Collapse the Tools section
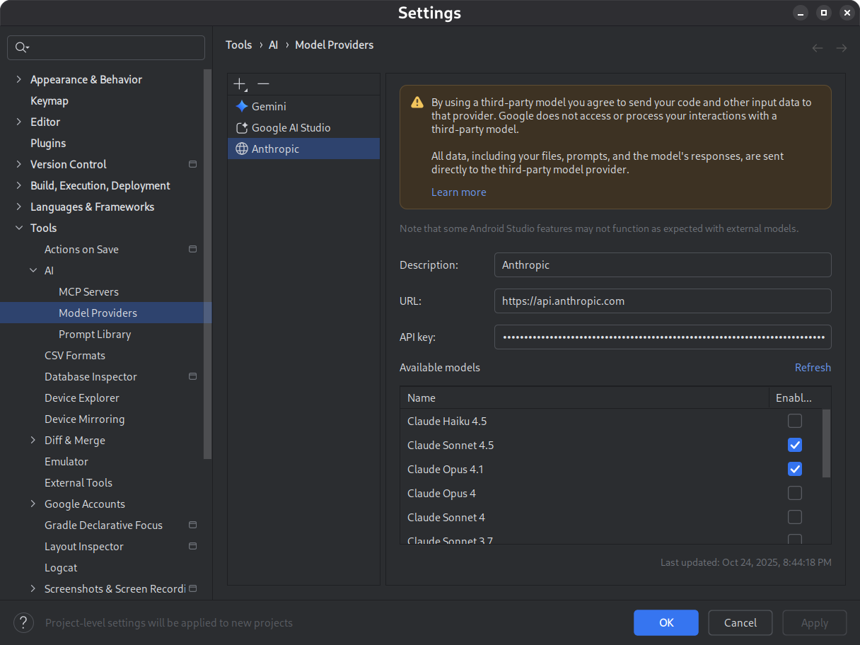 pyautogui.click(x=18, y=228)
